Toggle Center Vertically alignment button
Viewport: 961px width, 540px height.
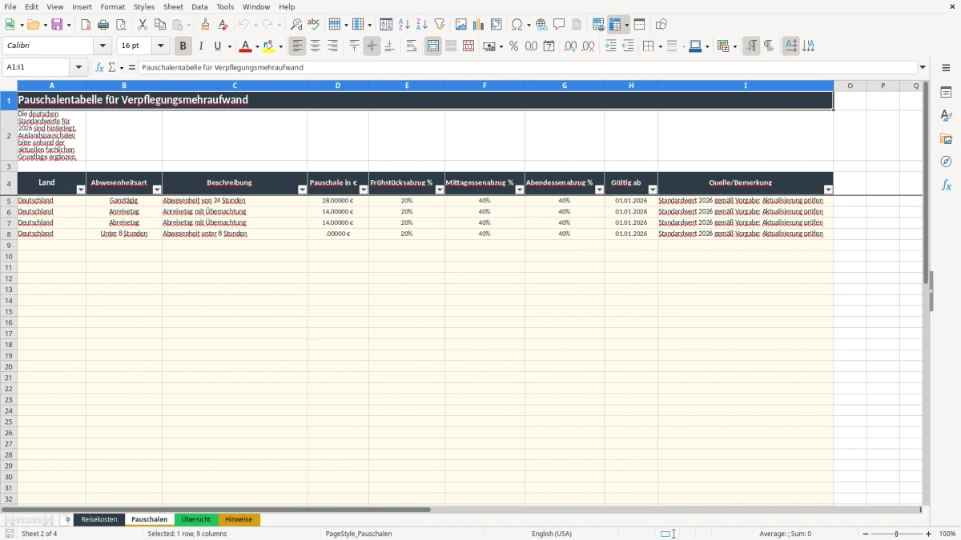click(372, 46)
